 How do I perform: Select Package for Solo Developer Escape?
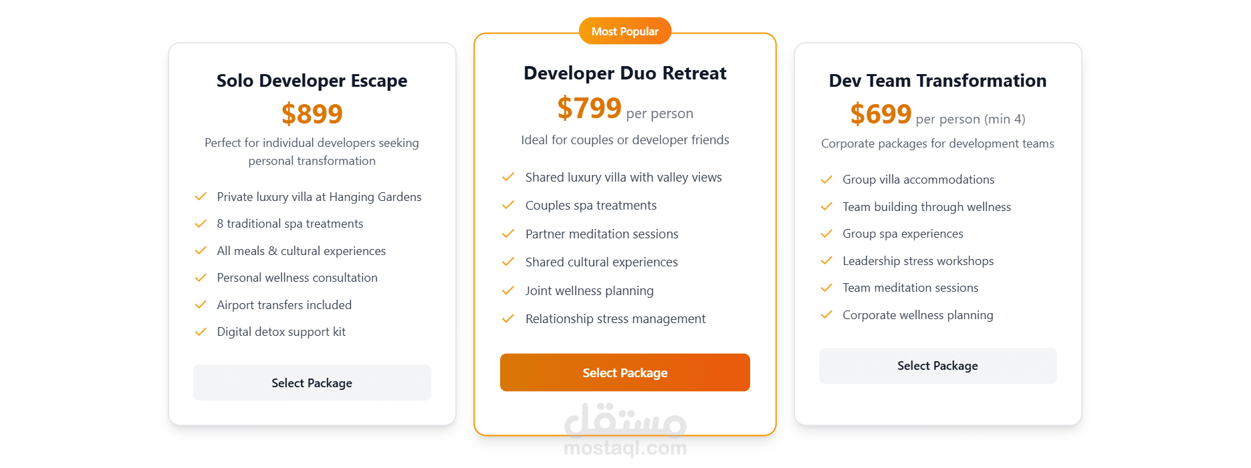[312, 383]
